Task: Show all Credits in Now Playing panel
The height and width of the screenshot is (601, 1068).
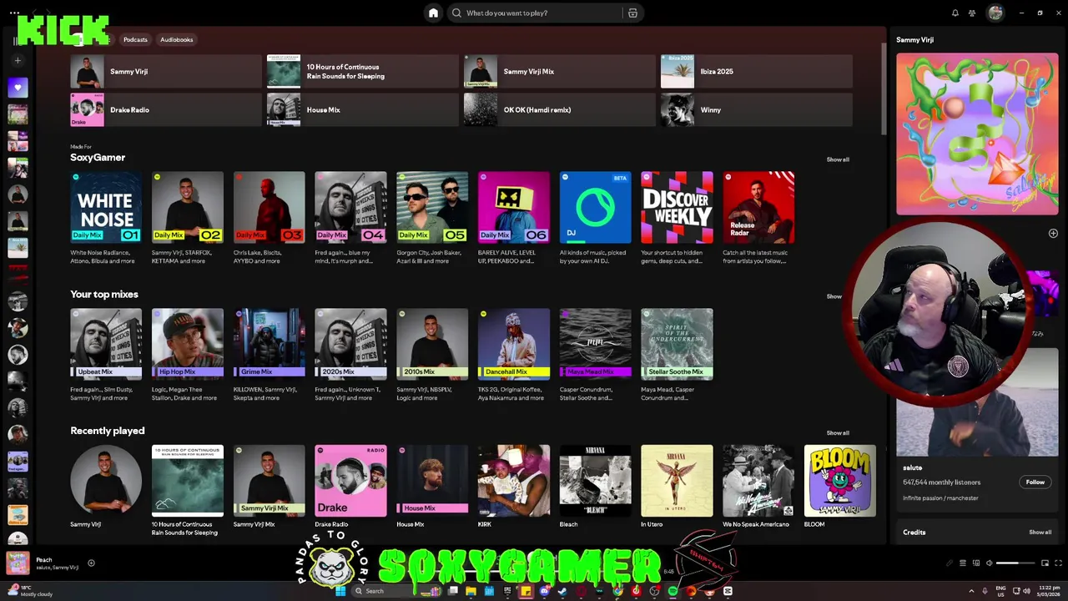Action: [1040, 532]
